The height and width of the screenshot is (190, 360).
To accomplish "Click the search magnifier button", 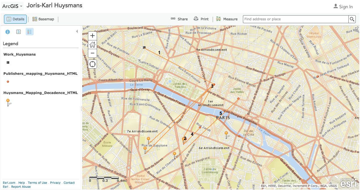I will [352, 19].
